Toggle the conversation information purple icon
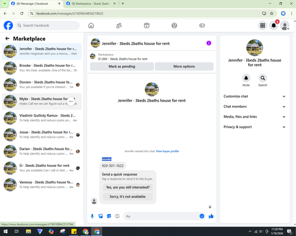Viewport: 296px width, 236px height. [x=209, y=43]
